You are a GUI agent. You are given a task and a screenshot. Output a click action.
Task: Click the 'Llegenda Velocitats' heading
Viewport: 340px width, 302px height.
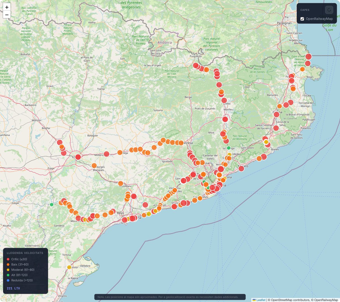coord(25,253)
